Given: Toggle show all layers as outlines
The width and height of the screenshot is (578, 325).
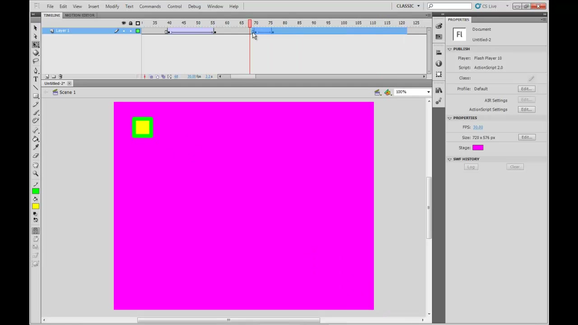Looking at the screenshot, I should [138, 23].
